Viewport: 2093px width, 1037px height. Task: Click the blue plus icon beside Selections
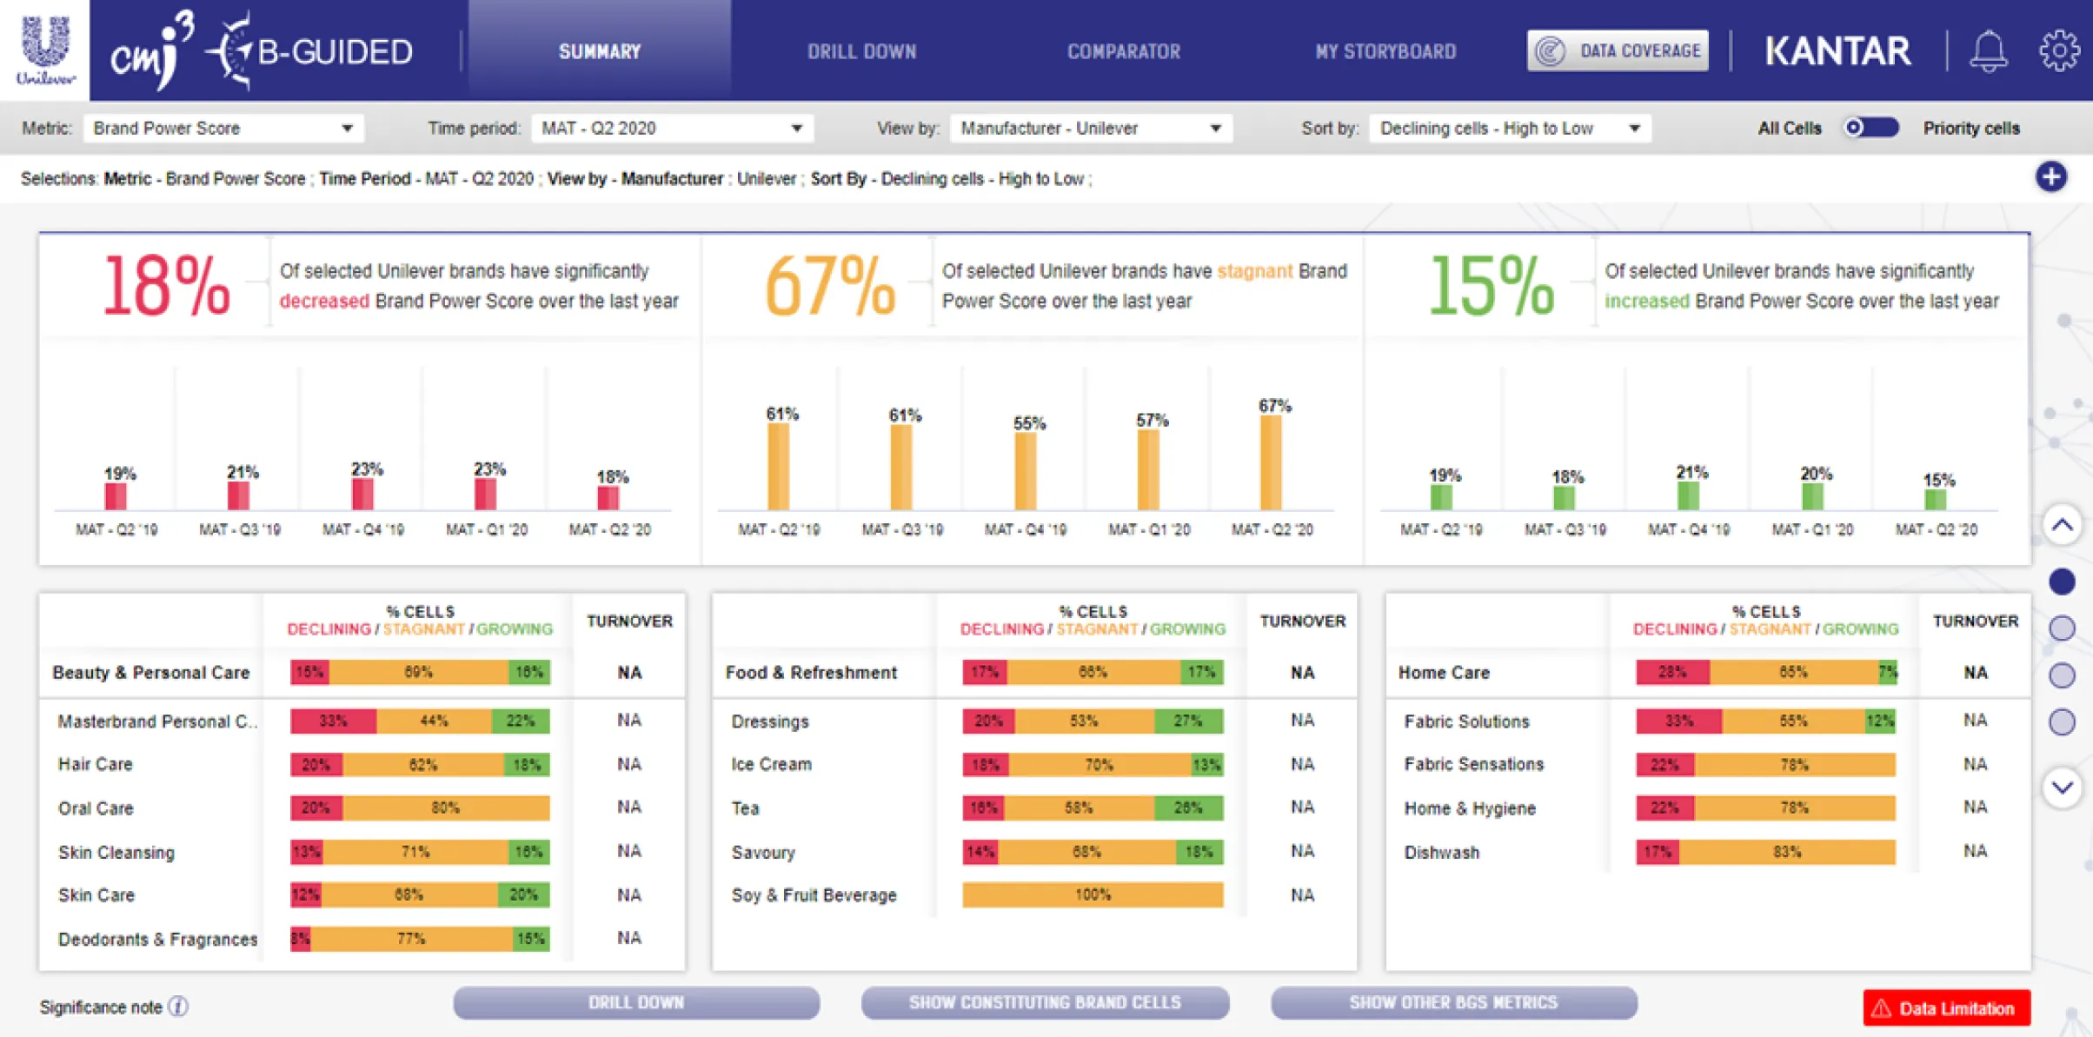tap(2051, 177)
